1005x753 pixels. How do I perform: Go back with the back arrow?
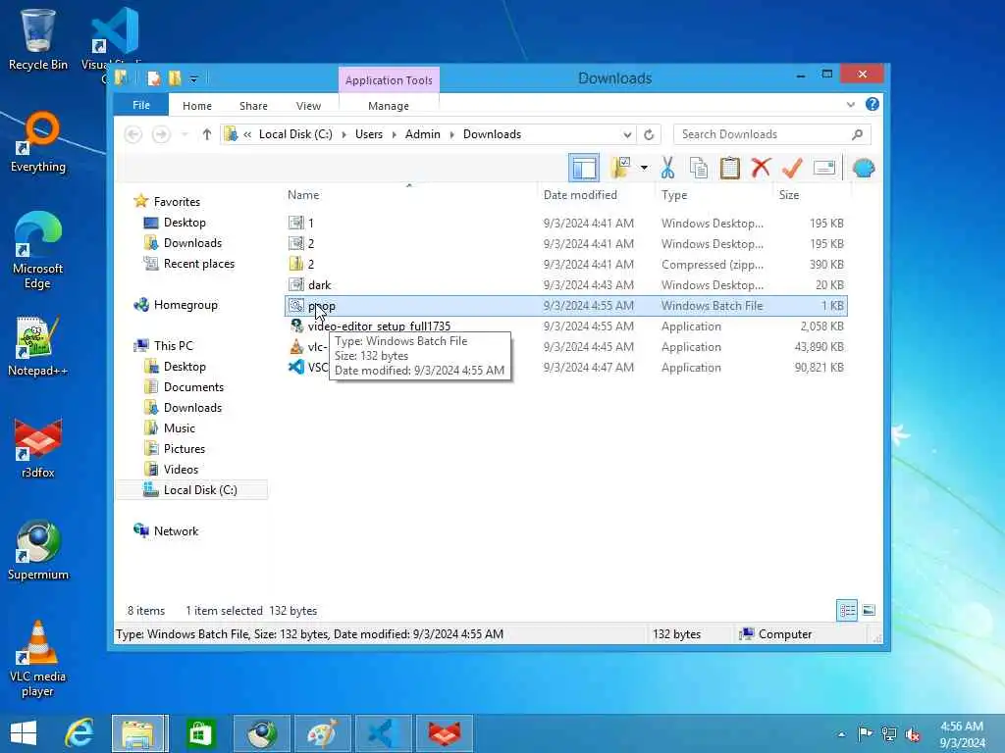tap(133, 134)
